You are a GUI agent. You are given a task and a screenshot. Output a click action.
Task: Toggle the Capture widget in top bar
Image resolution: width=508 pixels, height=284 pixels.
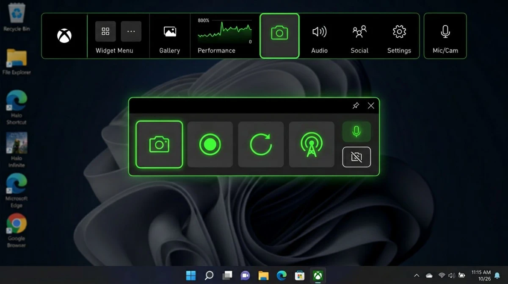[x=279, y=36]
